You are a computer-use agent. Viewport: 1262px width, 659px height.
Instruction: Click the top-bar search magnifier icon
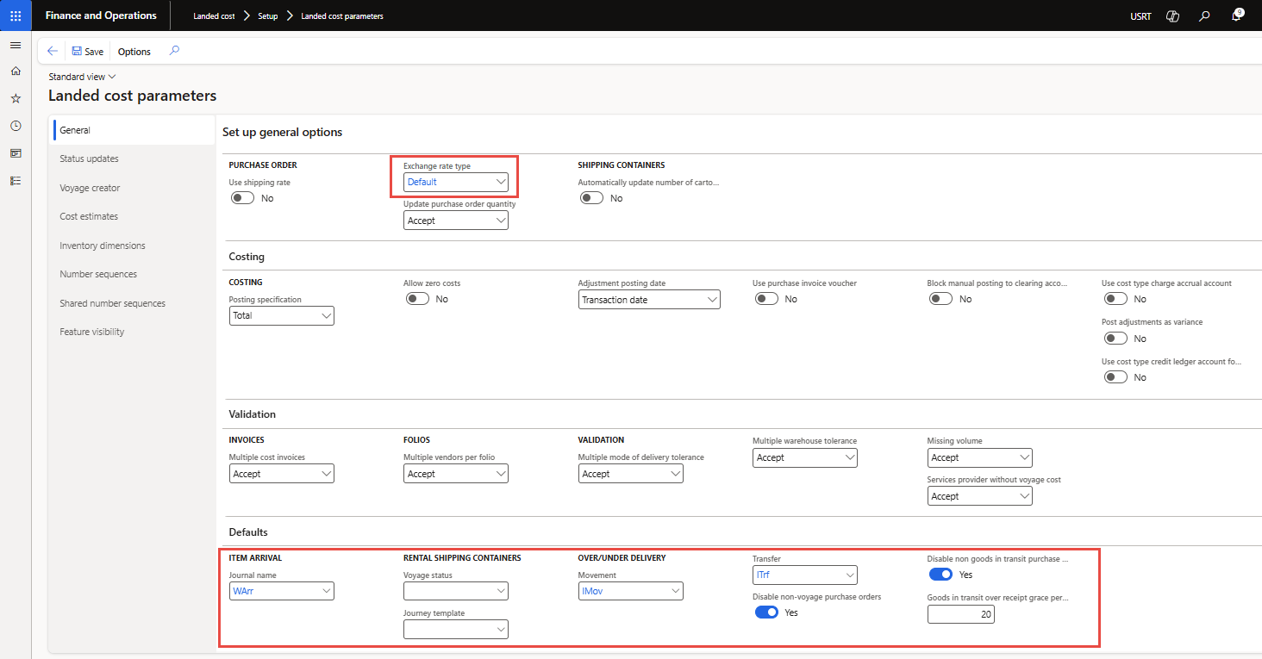click(1204, 16)
